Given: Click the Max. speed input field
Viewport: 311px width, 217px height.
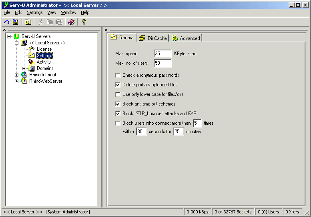Looking at the screenshot, I should click(162, 54).
